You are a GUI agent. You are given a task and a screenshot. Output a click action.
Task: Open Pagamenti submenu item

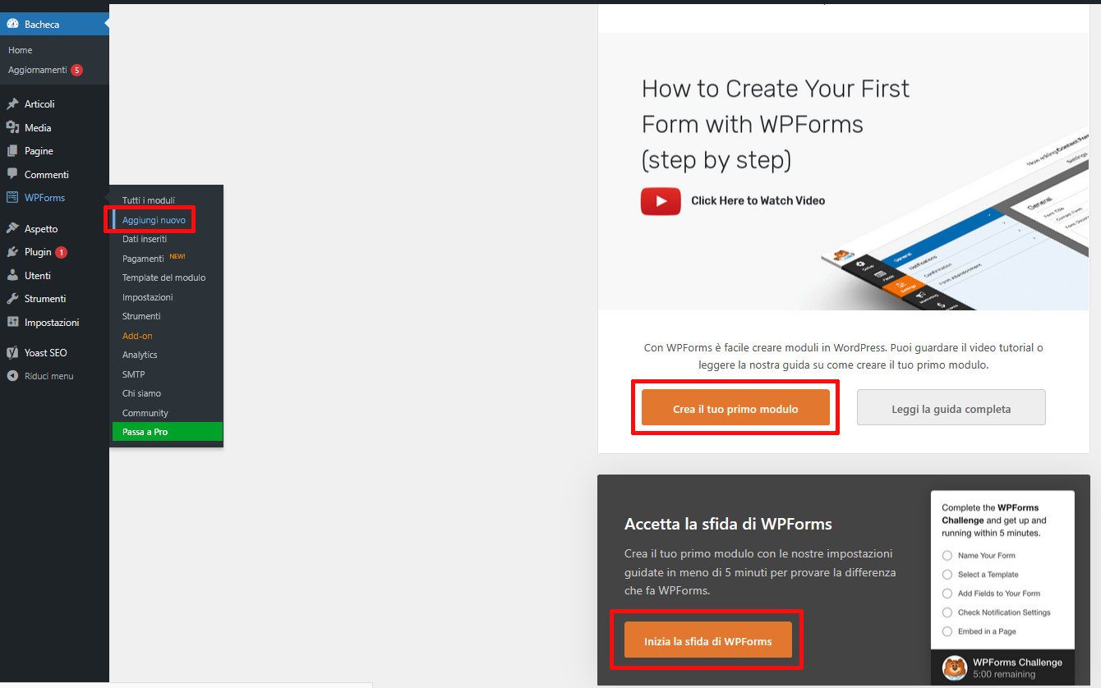coord(143,259)
